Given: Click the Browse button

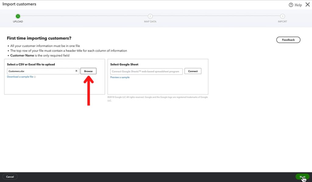Looking at the screenshot, I should (88, 71).
